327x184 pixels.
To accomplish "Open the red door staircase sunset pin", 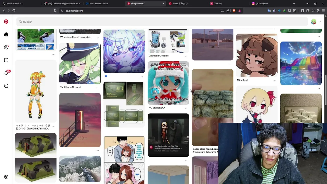I will 80,120.
